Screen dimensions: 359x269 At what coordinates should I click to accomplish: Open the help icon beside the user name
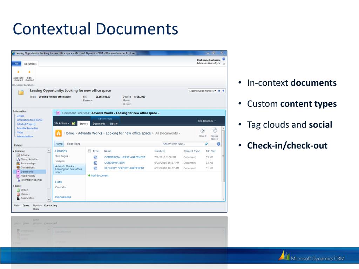point(224,59)
